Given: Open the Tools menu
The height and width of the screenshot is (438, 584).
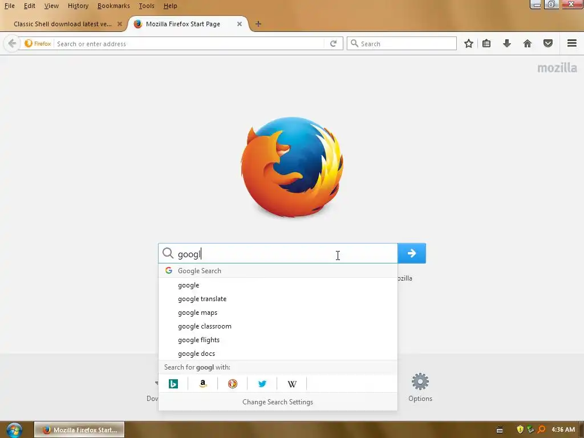Looking at the screenshot, I should (147, 6).
